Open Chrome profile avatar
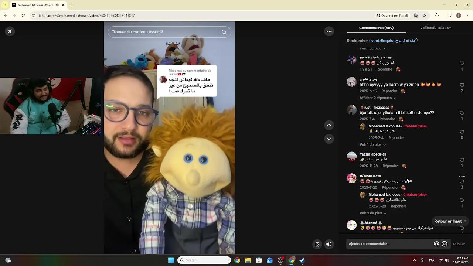 click(x=459, y=16)
